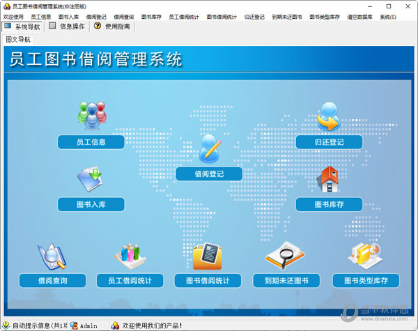The image size is (418, 331).
Task: Click the 员工信息 people icon
Action: click(91, 116)
